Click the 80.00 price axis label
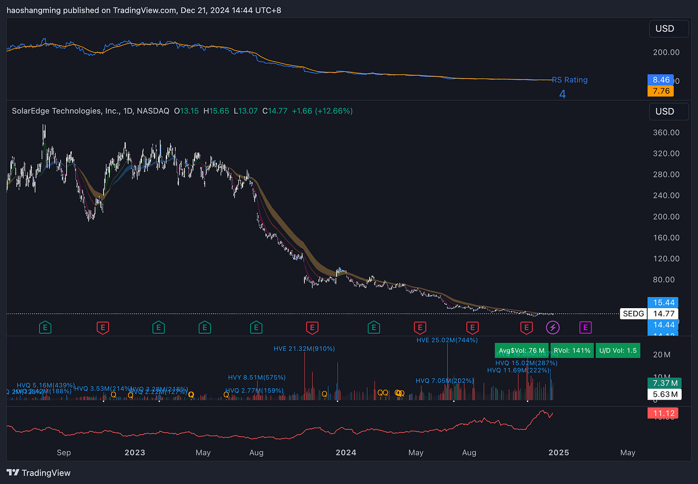698x484 pixels. 664,280
